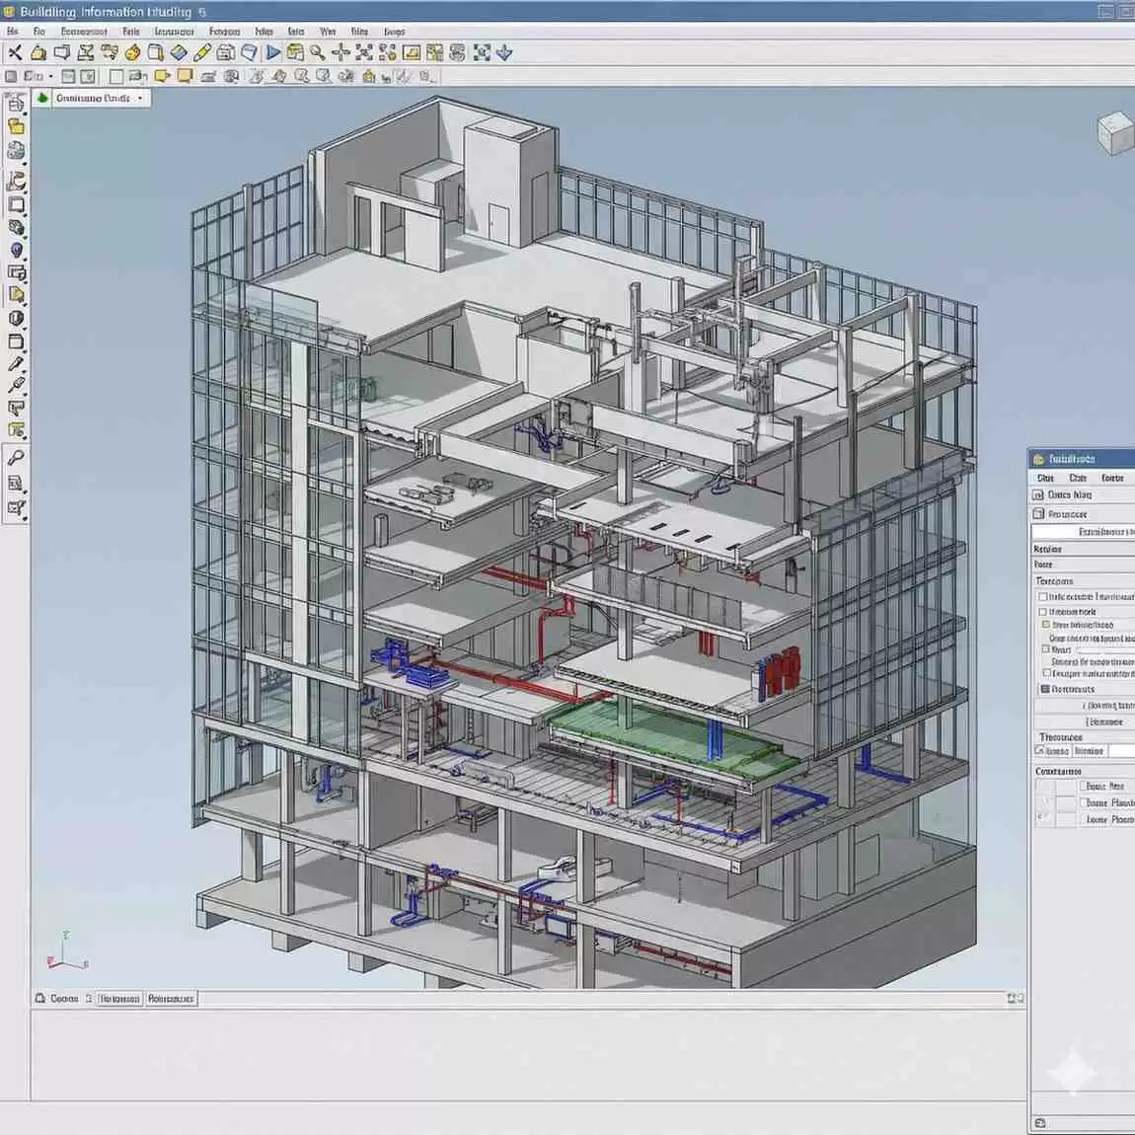Image resolution: width=1135 pixels, height=1135 pixels.
Task: Open the small dropdown arrow in second toolbar
Action: pos(51,77)
